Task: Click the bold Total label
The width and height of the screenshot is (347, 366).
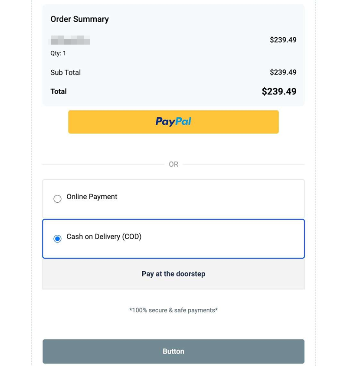Action: (x=59, y=91)
